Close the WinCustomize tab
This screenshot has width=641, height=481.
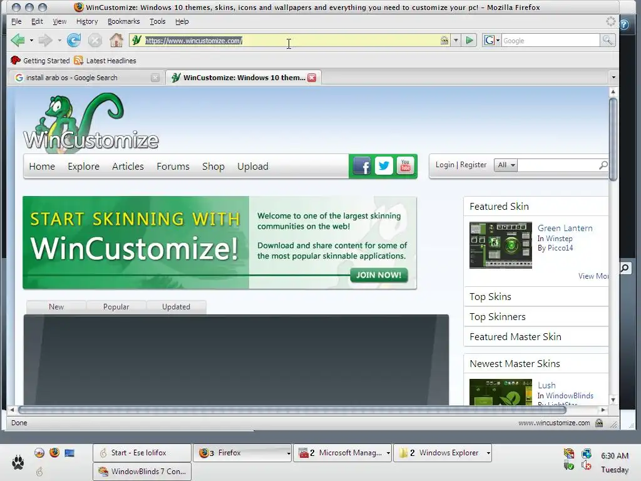tap(312, 78)
